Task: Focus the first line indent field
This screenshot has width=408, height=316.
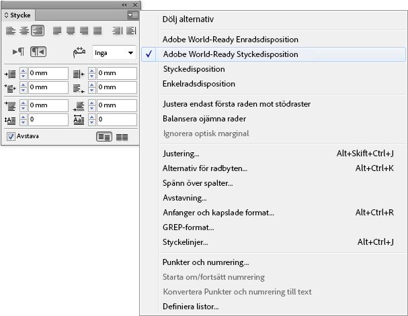Action: 48,87
